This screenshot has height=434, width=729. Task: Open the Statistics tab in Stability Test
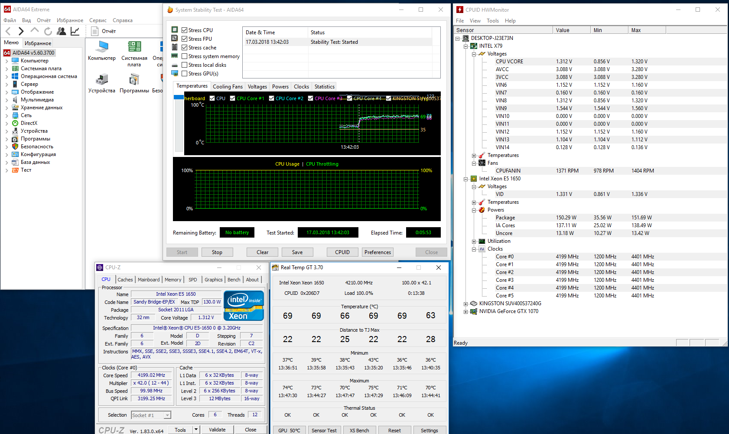coord(325,87)
